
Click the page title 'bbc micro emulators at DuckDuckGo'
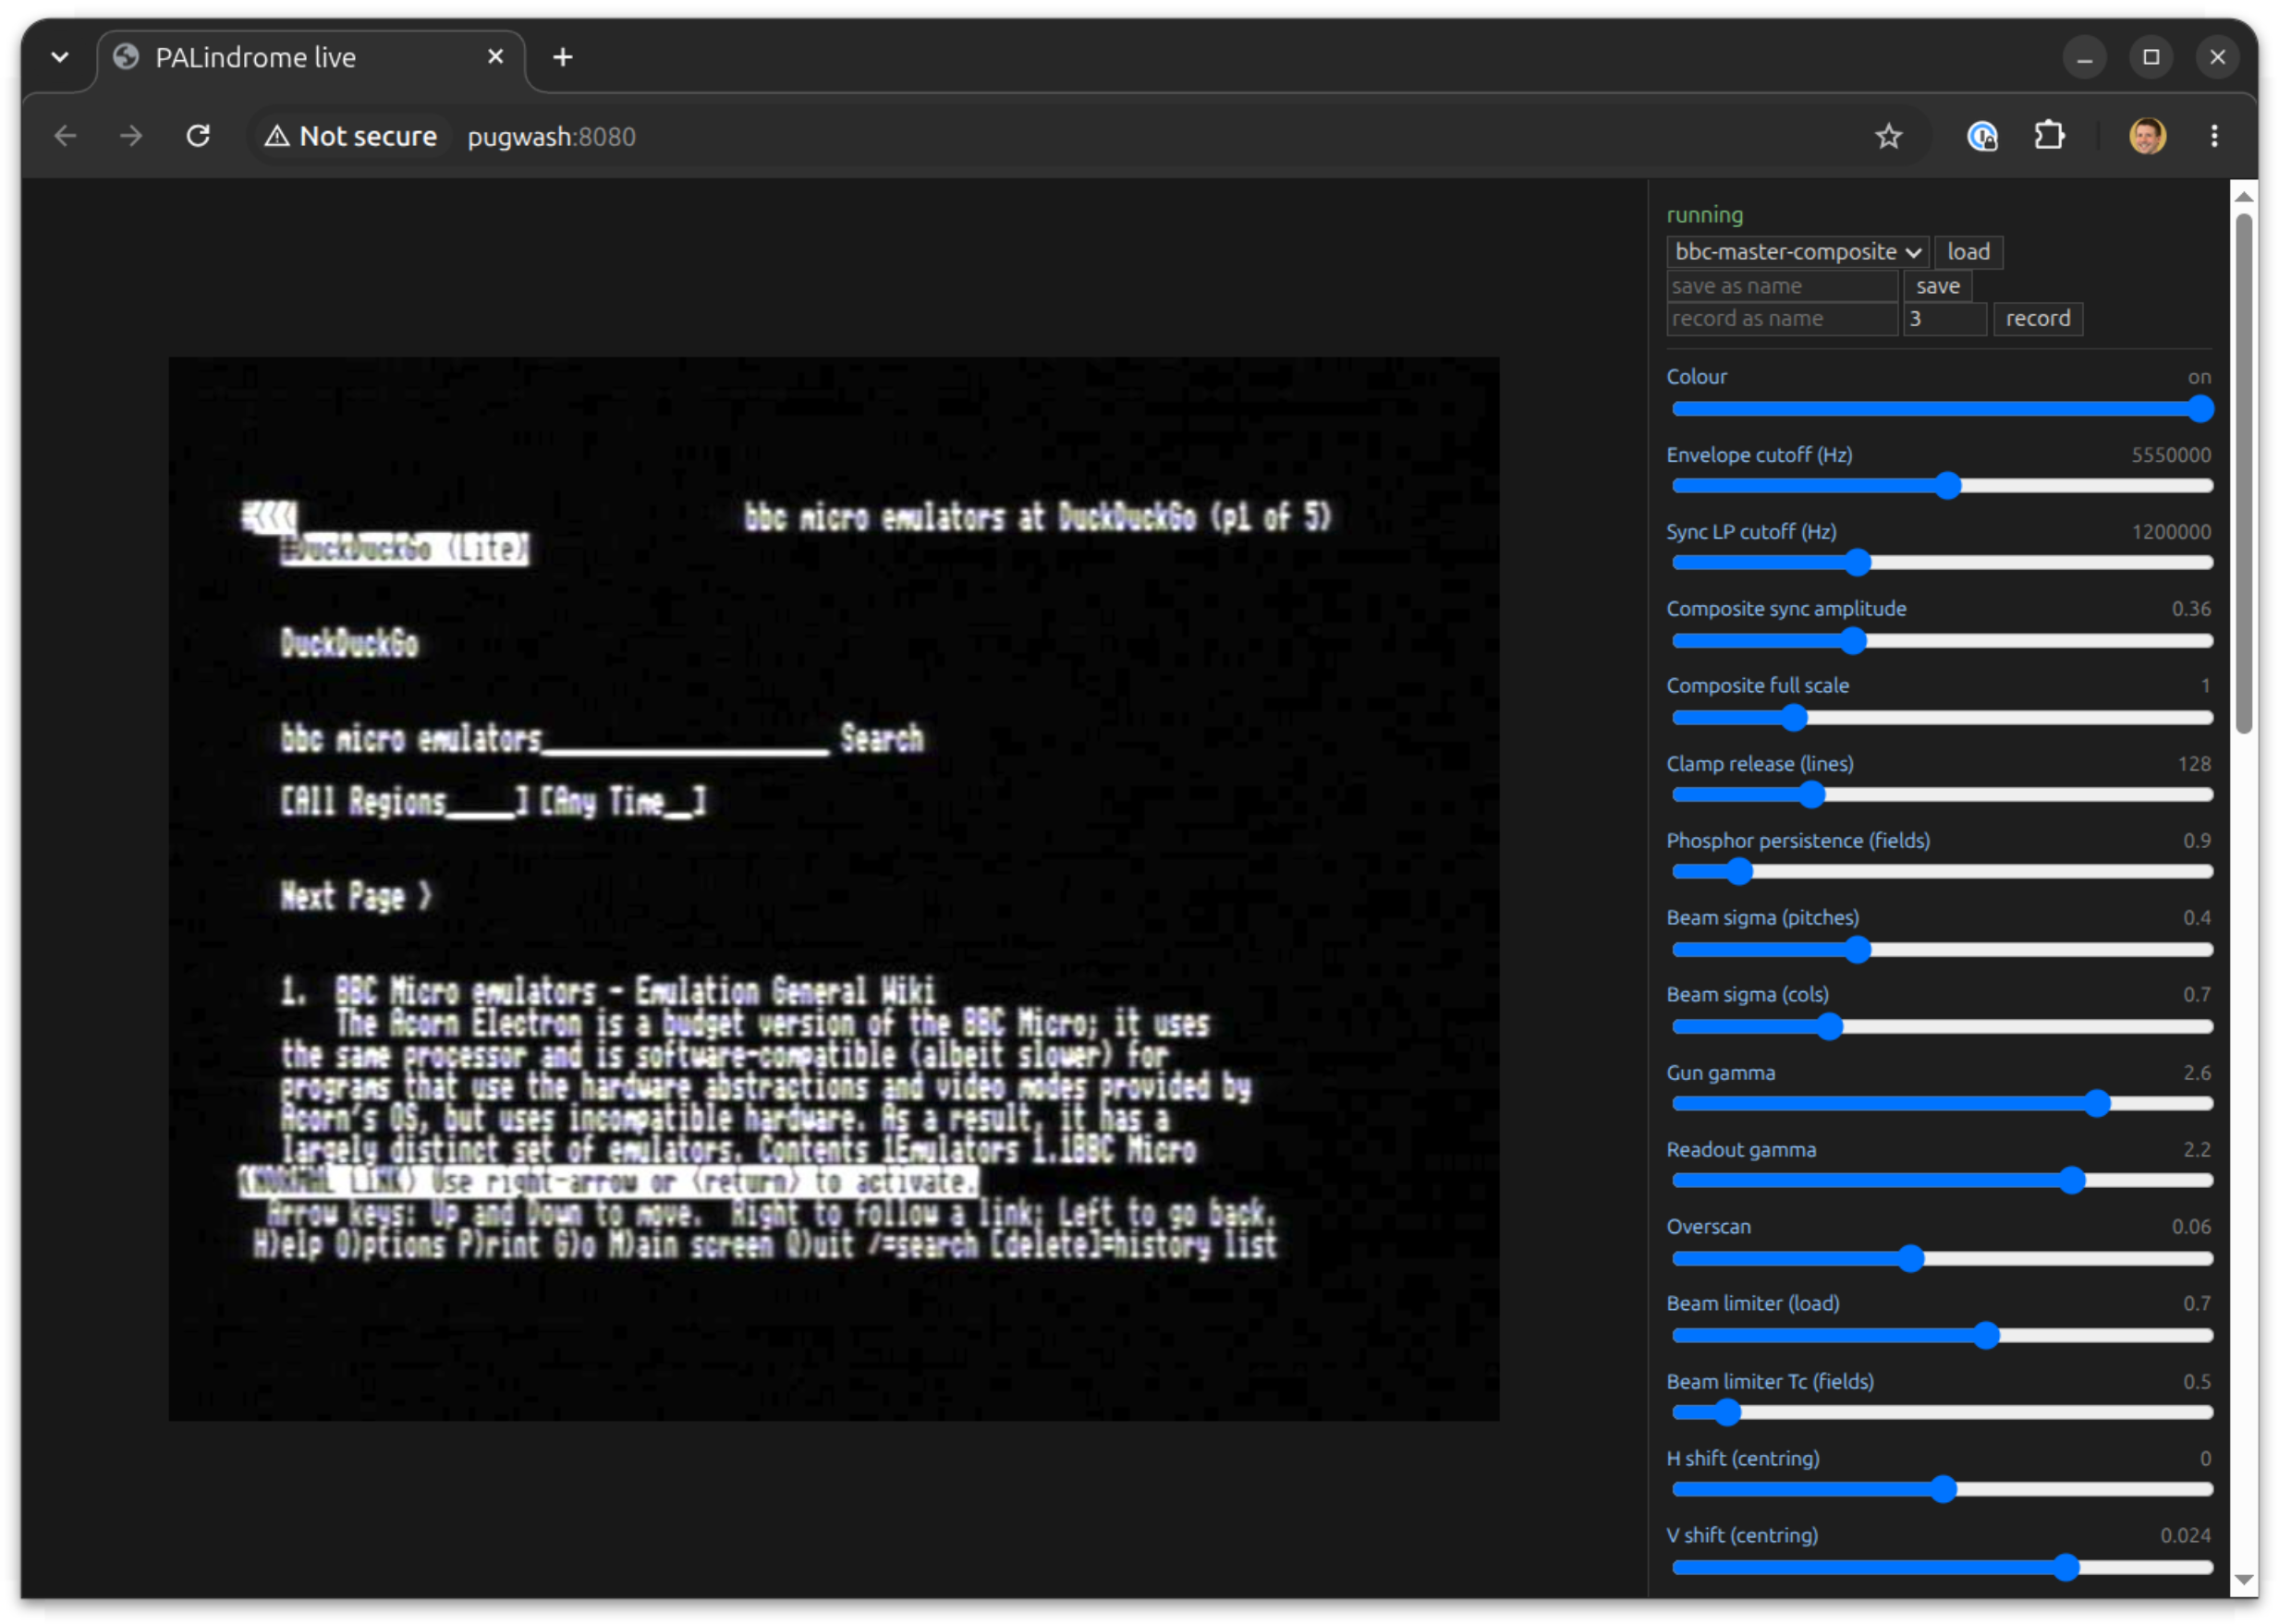point(969,518)
